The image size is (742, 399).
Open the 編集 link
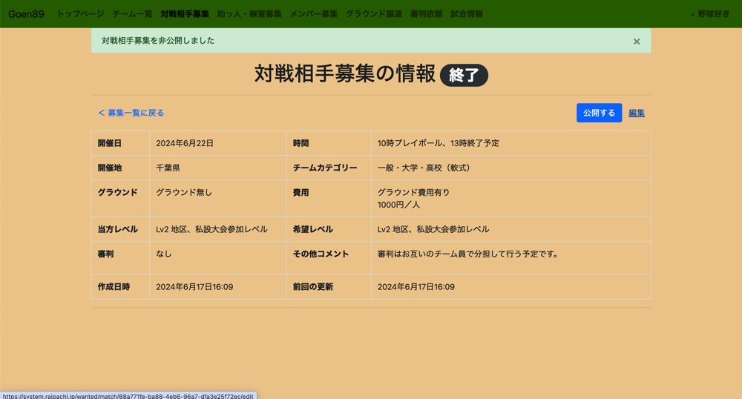636,113
